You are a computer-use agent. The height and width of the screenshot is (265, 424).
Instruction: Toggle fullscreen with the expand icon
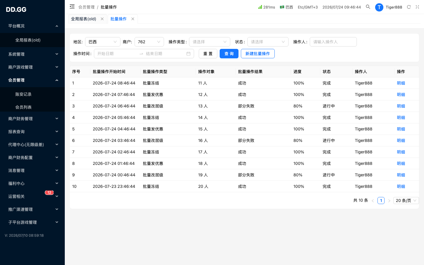[x=417, y=7]
